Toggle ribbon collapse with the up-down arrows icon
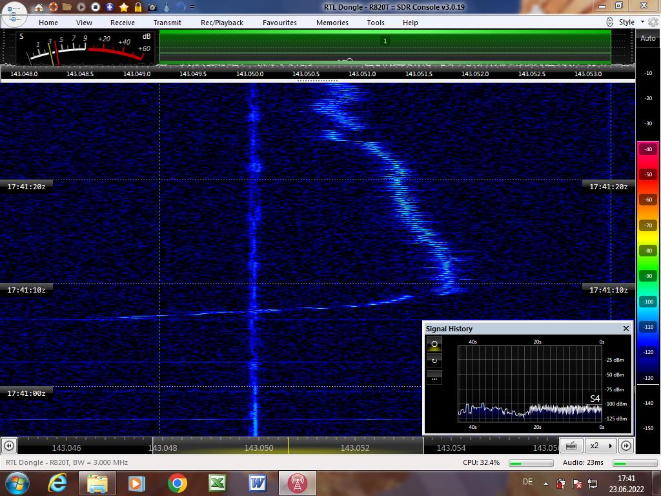The image size is (661, 496). (x=609, y=22)
